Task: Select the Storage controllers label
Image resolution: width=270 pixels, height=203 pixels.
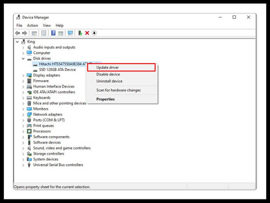Action: [49, 154]
